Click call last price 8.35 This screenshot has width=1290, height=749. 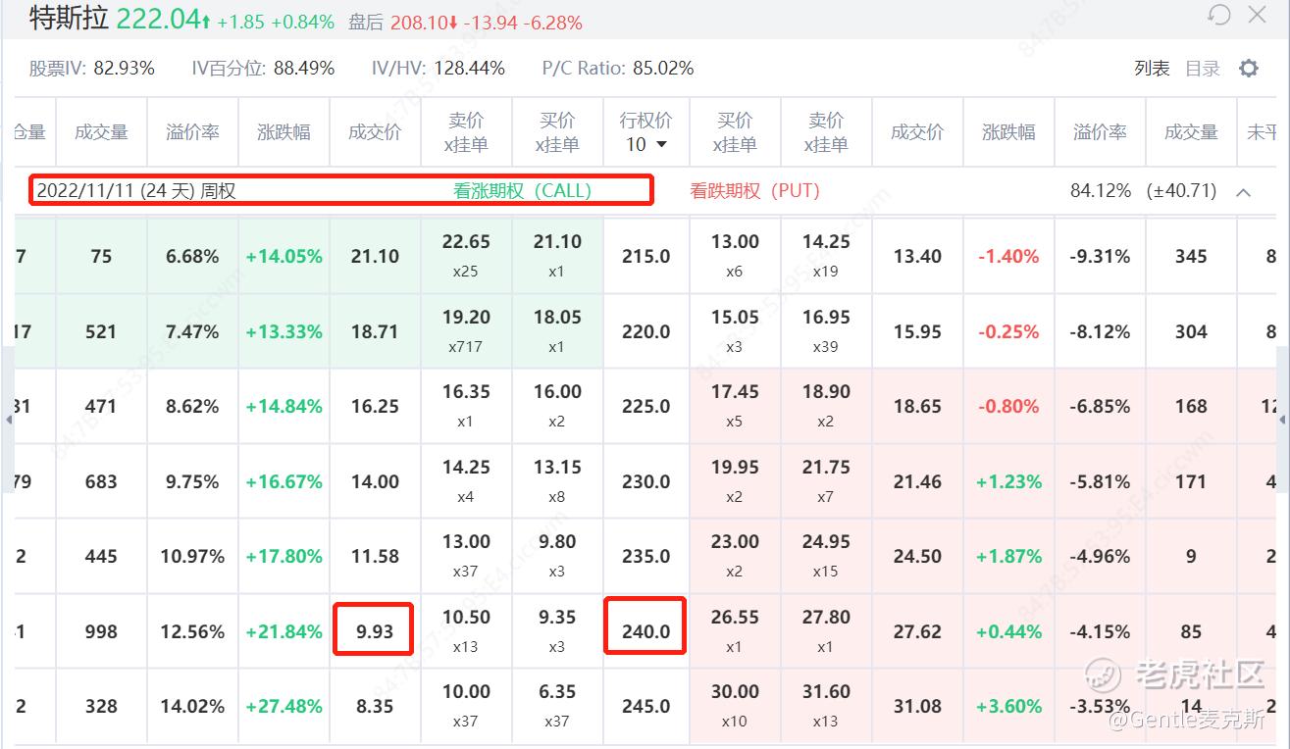click(375, 707)
